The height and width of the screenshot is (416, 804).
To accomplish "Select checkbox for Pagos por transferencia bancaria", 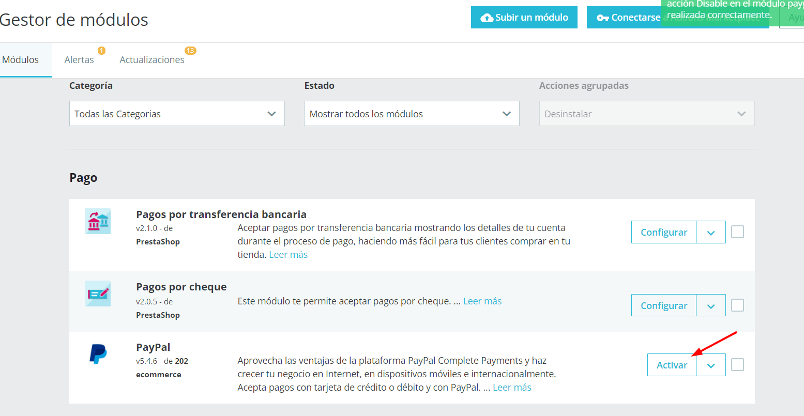I will tap(738, 232).
